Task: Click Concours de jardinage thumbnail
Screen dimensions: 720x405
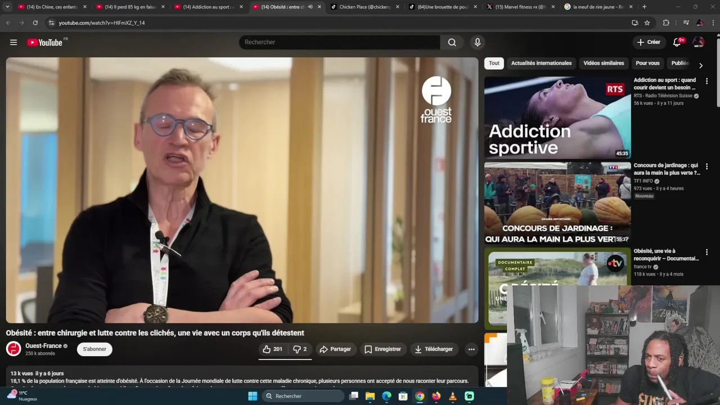Action: 557,204
